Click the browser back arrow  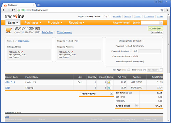pyautogui.click(x=4, y=10)
